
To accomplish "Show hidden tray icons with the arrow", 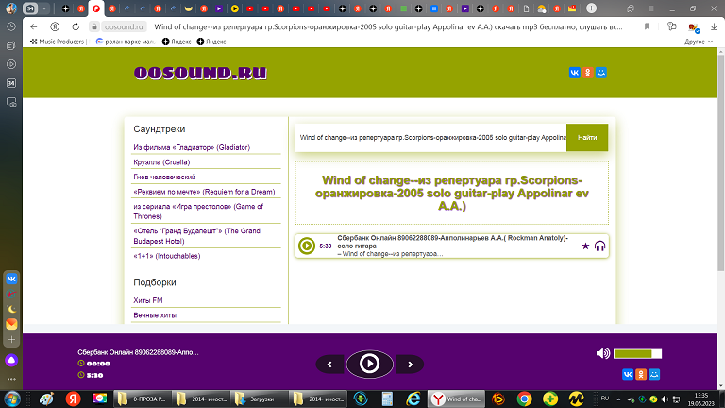I will (618, 399).
